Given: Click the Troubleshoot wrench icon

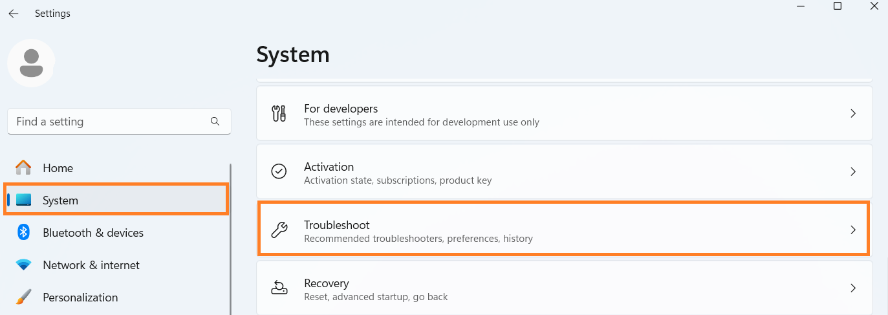Looking at the screenshot, I should 279,230.
